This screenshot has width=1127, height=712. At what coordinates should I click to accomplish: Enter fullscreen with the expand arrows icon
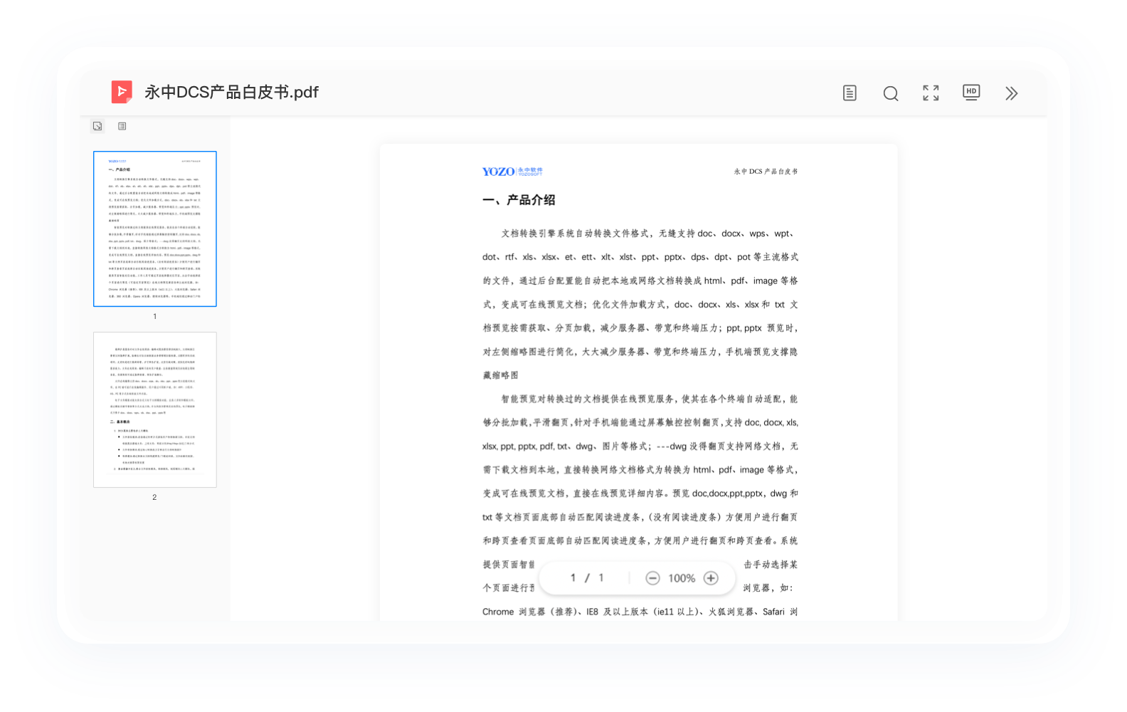pos(931,93)
